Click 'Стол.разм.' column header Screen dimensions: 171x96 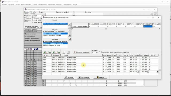pos(107,55)
